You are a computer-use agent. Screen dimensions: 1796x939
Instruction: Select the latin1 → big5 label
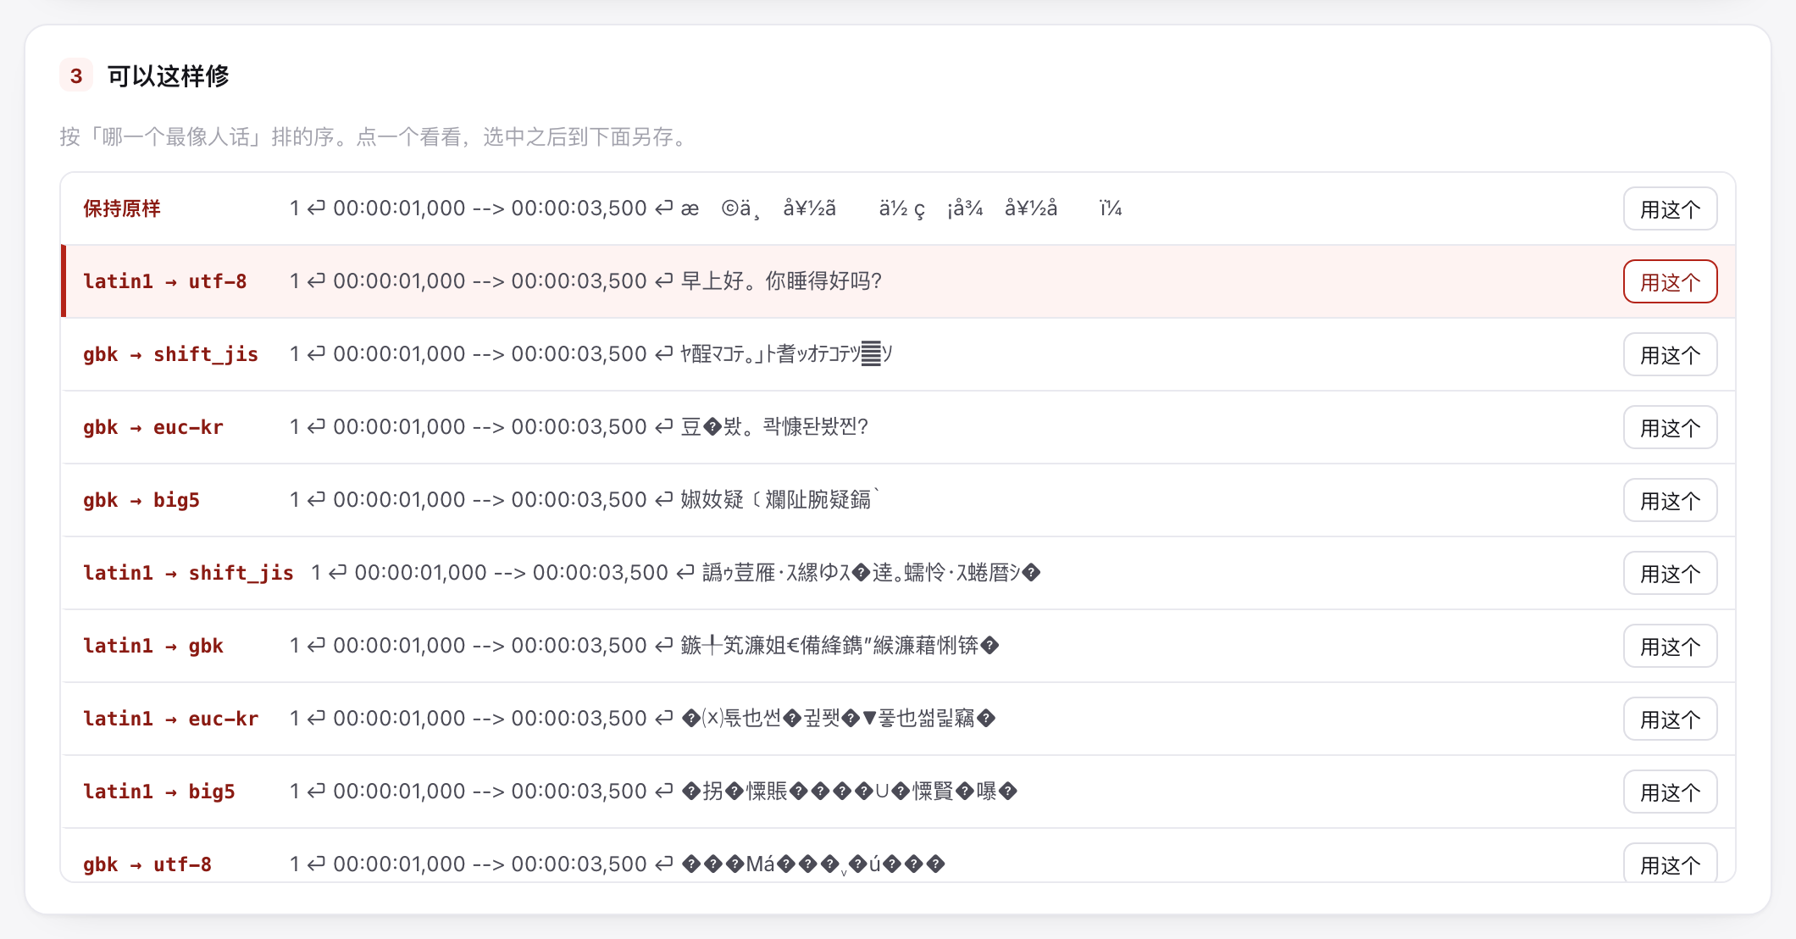tap(159, 792)
